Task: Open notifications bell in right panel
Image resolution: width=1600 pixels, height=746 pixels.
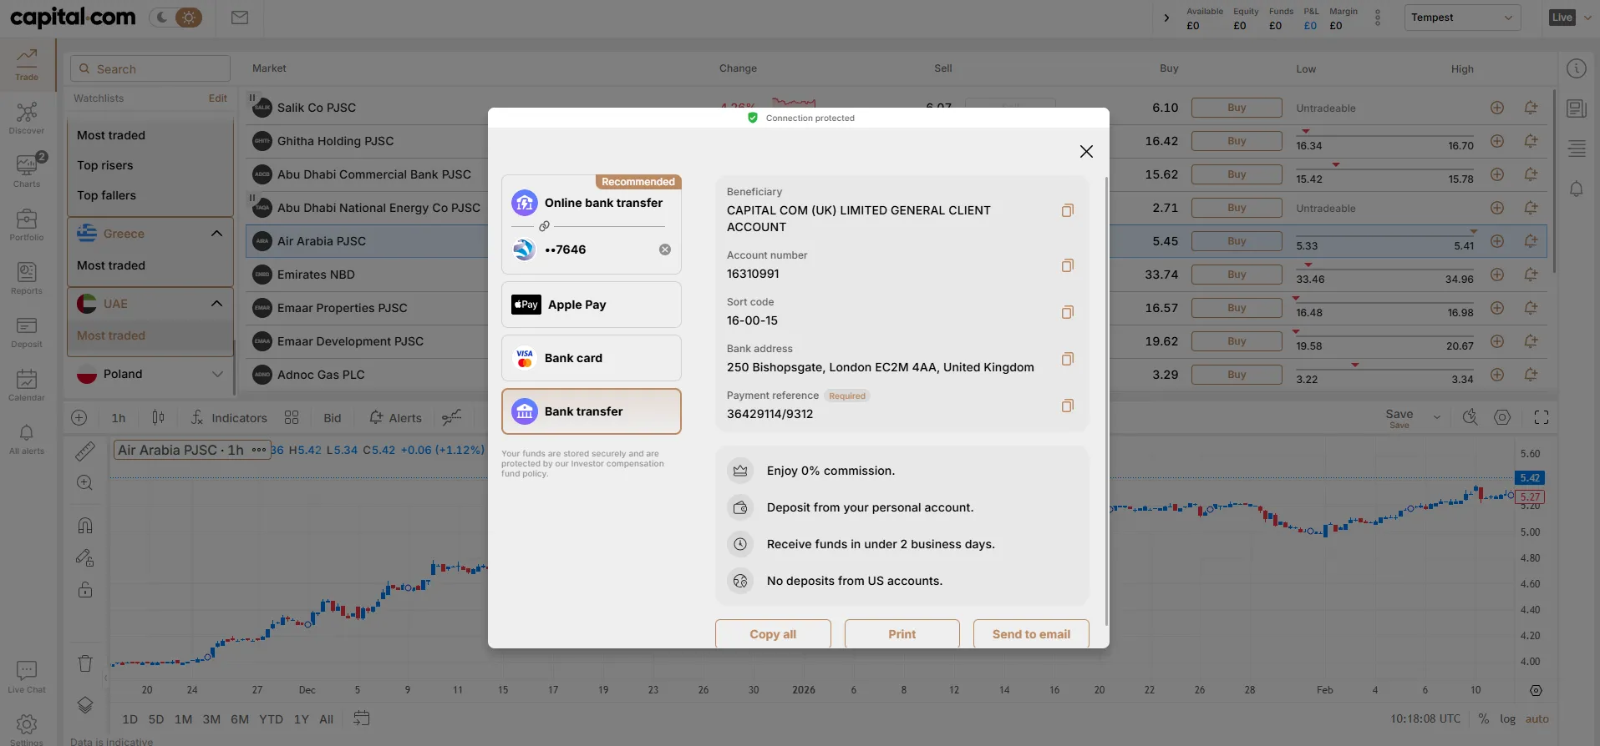Action: point(1577,189)
